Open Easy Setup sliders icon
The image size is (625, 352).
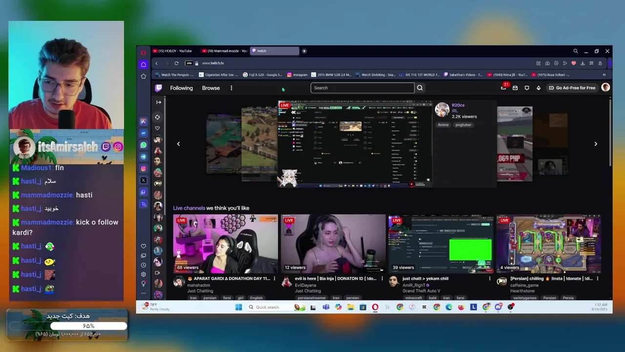click(x=591, y=63)
